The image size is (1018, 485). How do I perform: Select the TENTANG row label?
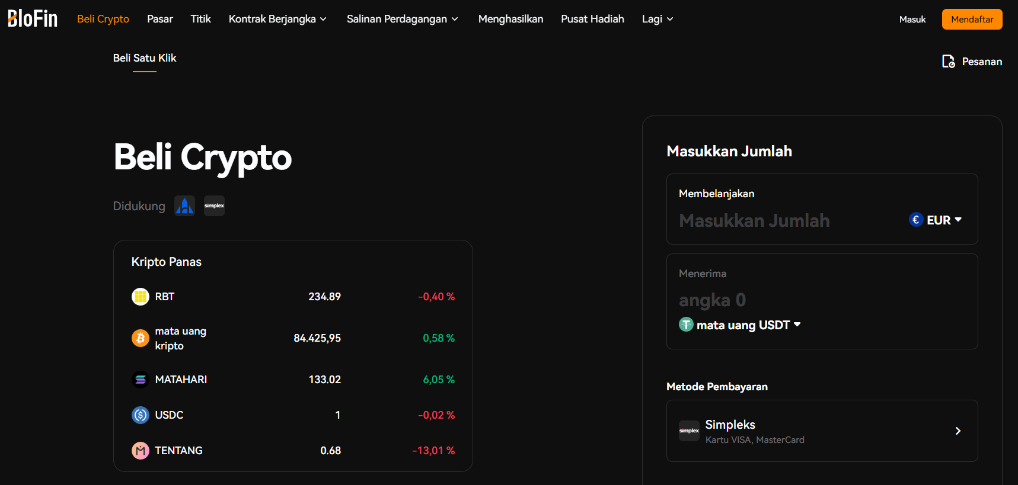[178, 451]
